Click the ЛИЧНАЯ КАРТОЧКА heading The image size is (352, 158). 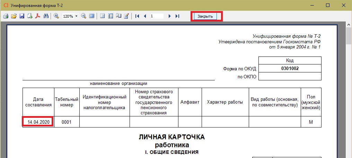pyautogui.click(x=172, y=137)
